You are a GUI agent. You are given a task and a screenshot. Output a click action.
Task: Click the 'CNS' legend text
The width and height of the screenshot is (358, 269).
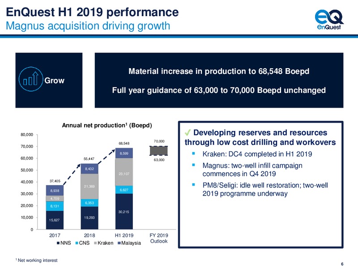click(x=84, y=243)
